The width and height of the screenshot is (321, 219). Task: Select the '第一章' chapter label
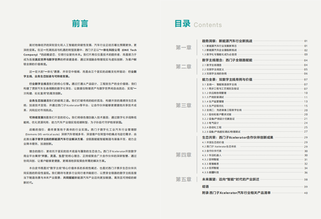pyautogui.click(x=184, y=48)
